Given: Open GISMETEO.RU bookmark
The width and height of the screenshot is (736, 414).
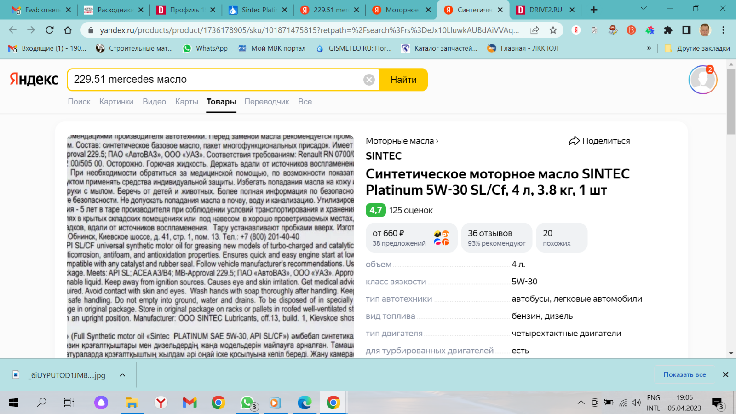Looking at the screenshot, I should tap(354, 48).
